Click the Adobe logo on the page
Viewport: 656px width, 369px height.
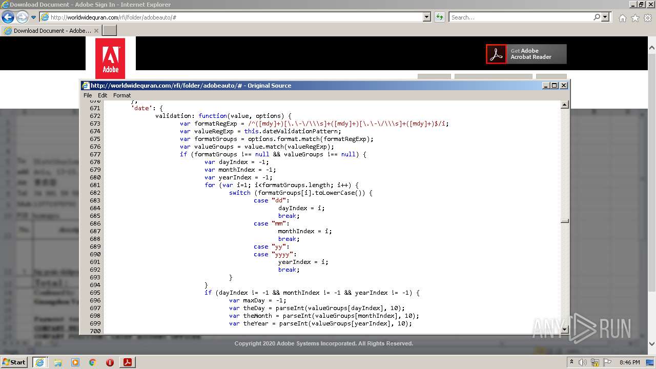110,58
